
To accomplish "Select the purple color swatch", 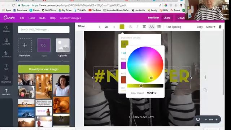I will (x=123, y=65).
